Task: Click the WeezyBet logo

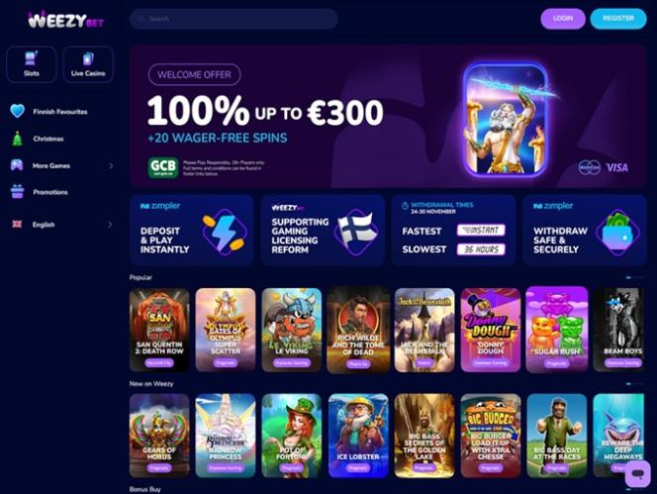Action: [x=65, y=20]
